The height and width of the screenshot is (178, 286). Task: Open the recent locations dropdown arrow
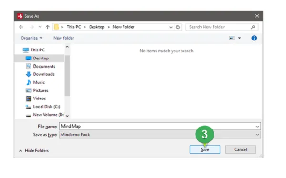coord(40,27)
